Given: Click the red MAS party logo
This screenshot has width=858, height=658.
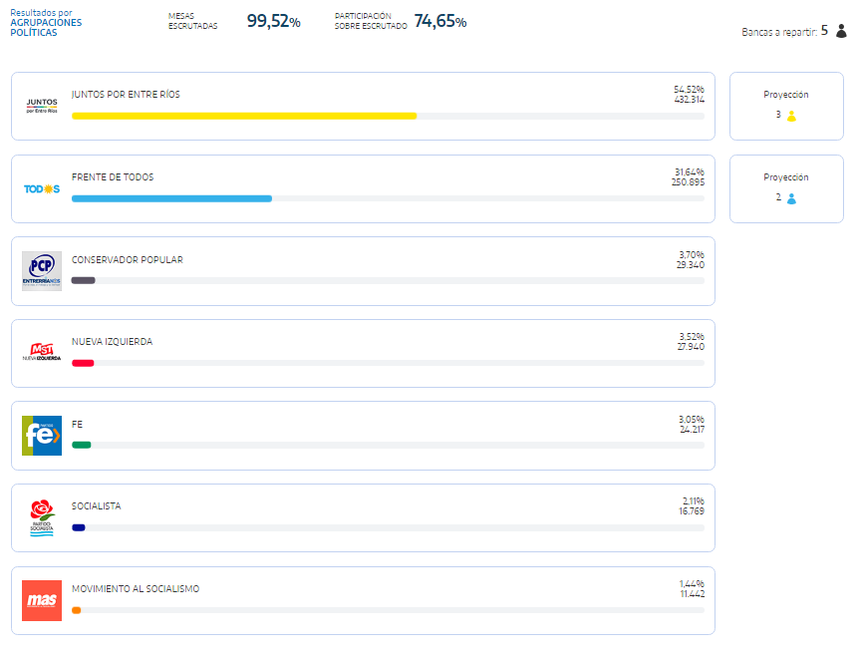Looking at the screenshot, I should click(42, 600).
